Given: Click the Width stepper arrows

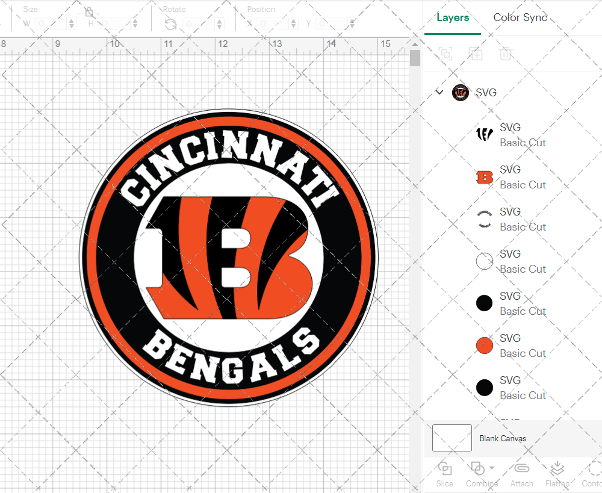Looking at the screenshot, I should pos(72,24).
